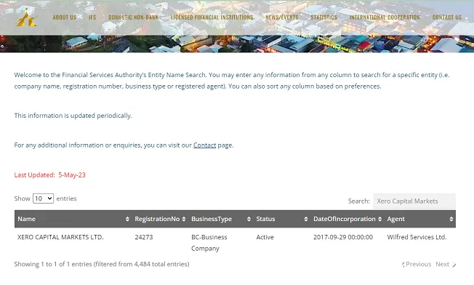Screen dimensions: 474x285
Task: Open the About Us menu
Action: [x=65, y=17]
